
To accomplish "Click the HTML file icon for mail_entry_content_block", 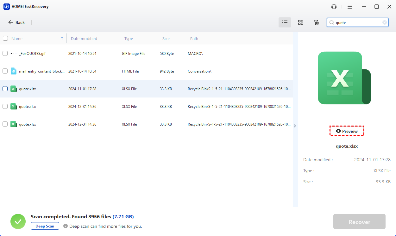I will click(13, 71).
